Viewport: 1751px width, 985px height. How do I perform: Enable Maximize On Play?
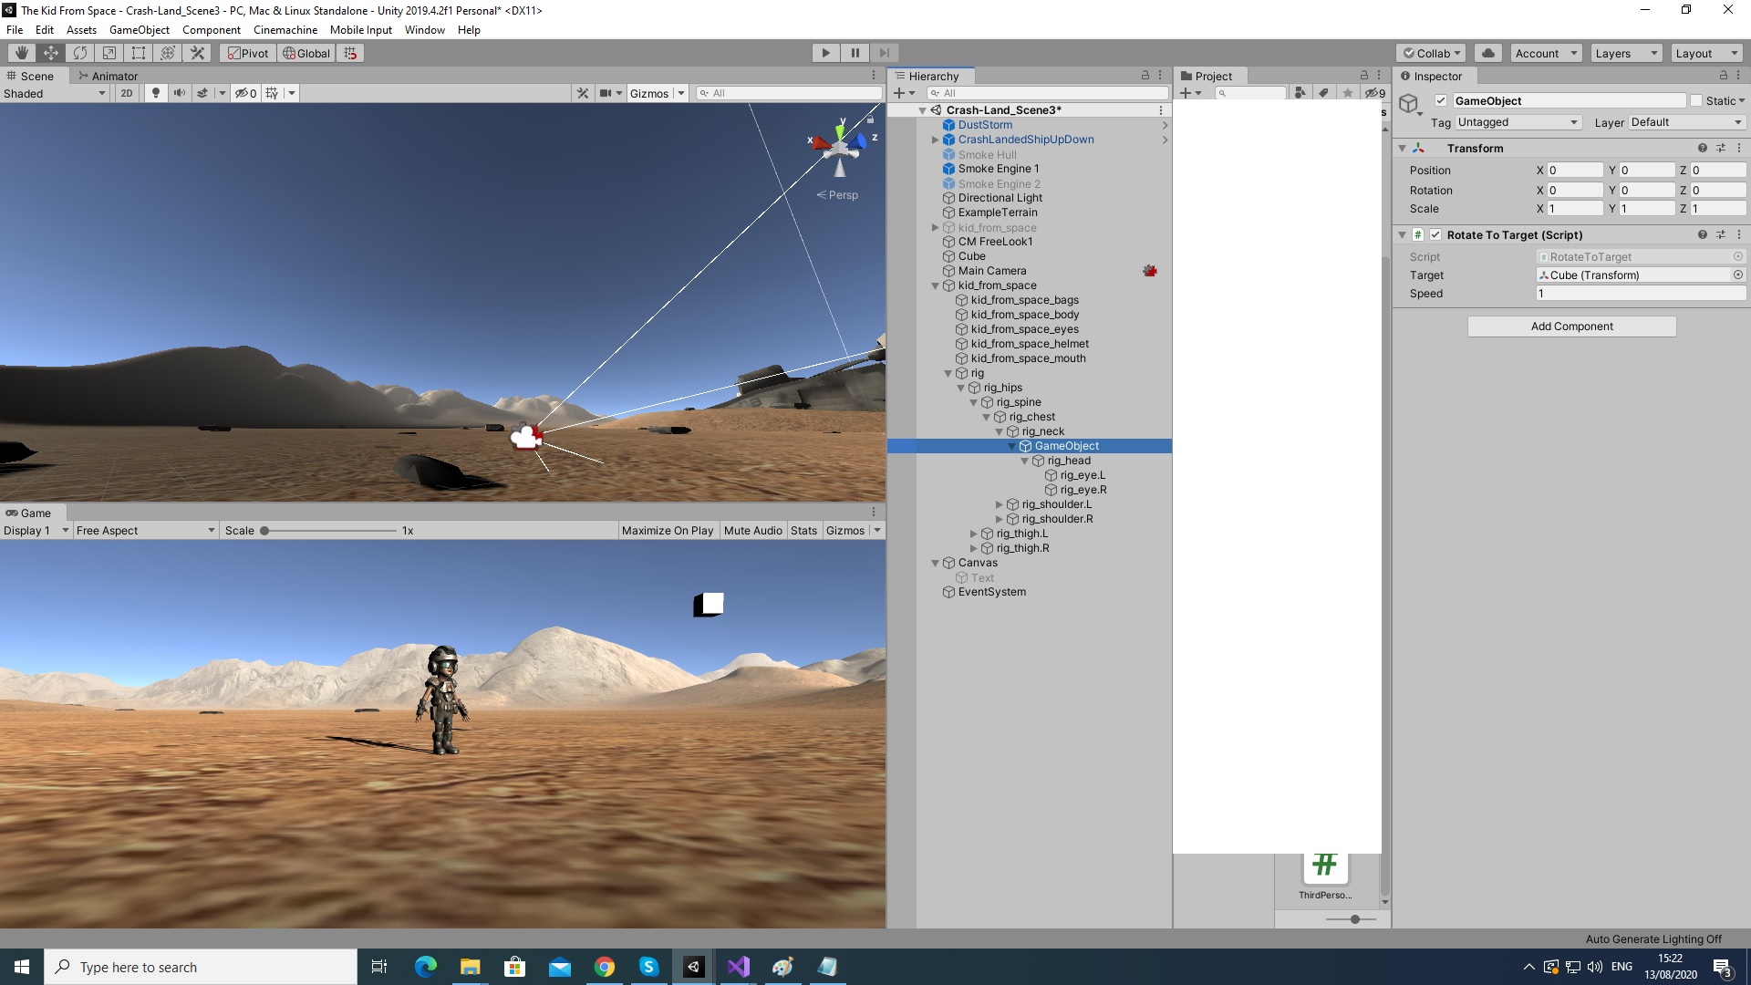[x=668, y=530]
